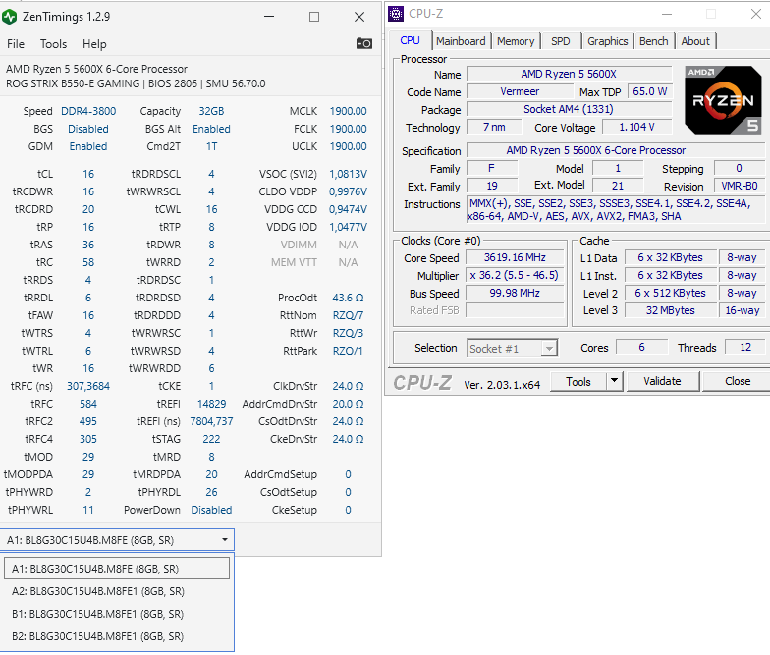Minimize the CPU-Z window
Image resolution: width=770 pixels, height=655 pixels.
click(x=666, y=14)
